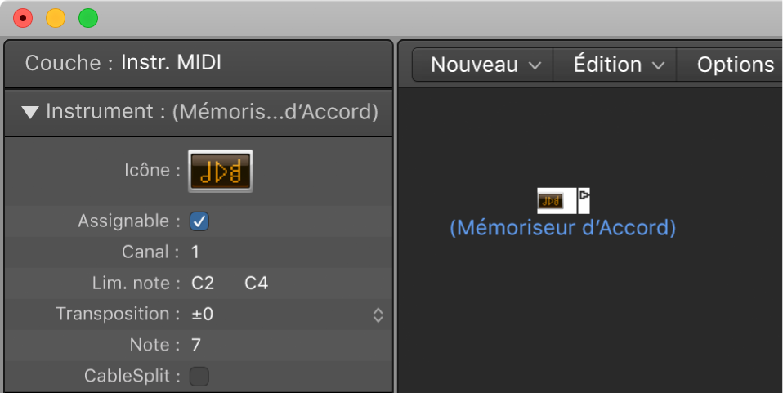The height and width of the screenshot is (393, 783).
Task: Select the Chord Memorizer object in the environment
Action: pyautogui.click(x=550, y=200)
